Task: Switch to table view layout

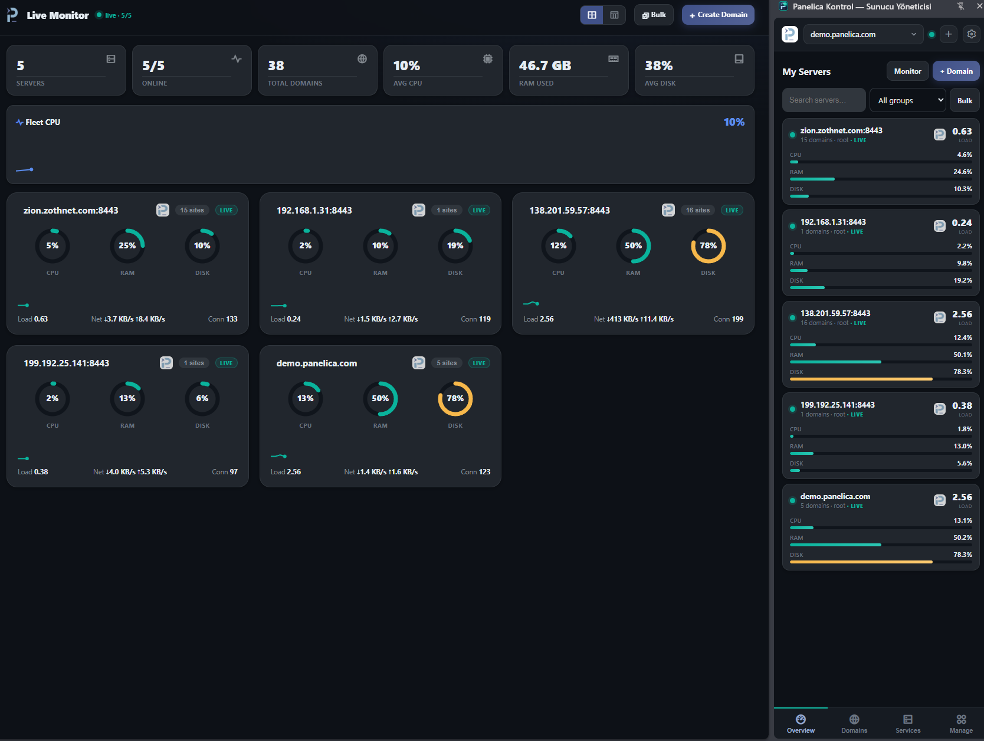Action: 614,15
